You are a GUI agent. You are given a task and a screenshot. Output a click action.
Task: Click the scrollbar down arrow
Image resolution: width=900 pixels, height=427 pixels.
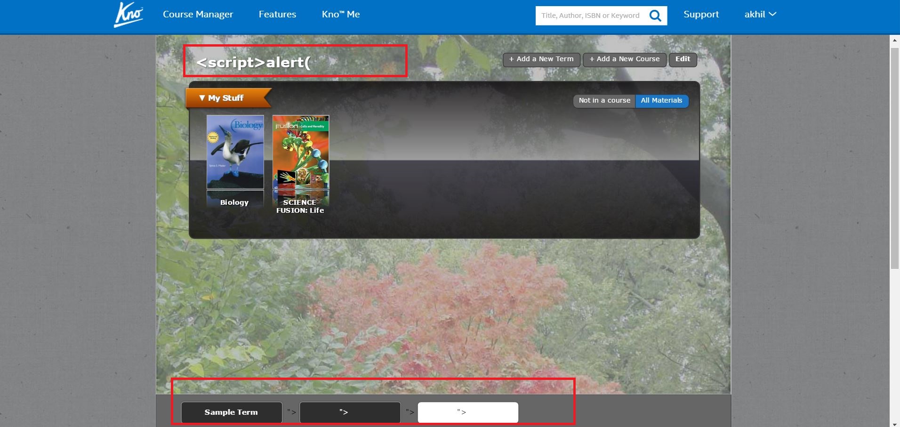coord(895,424)
